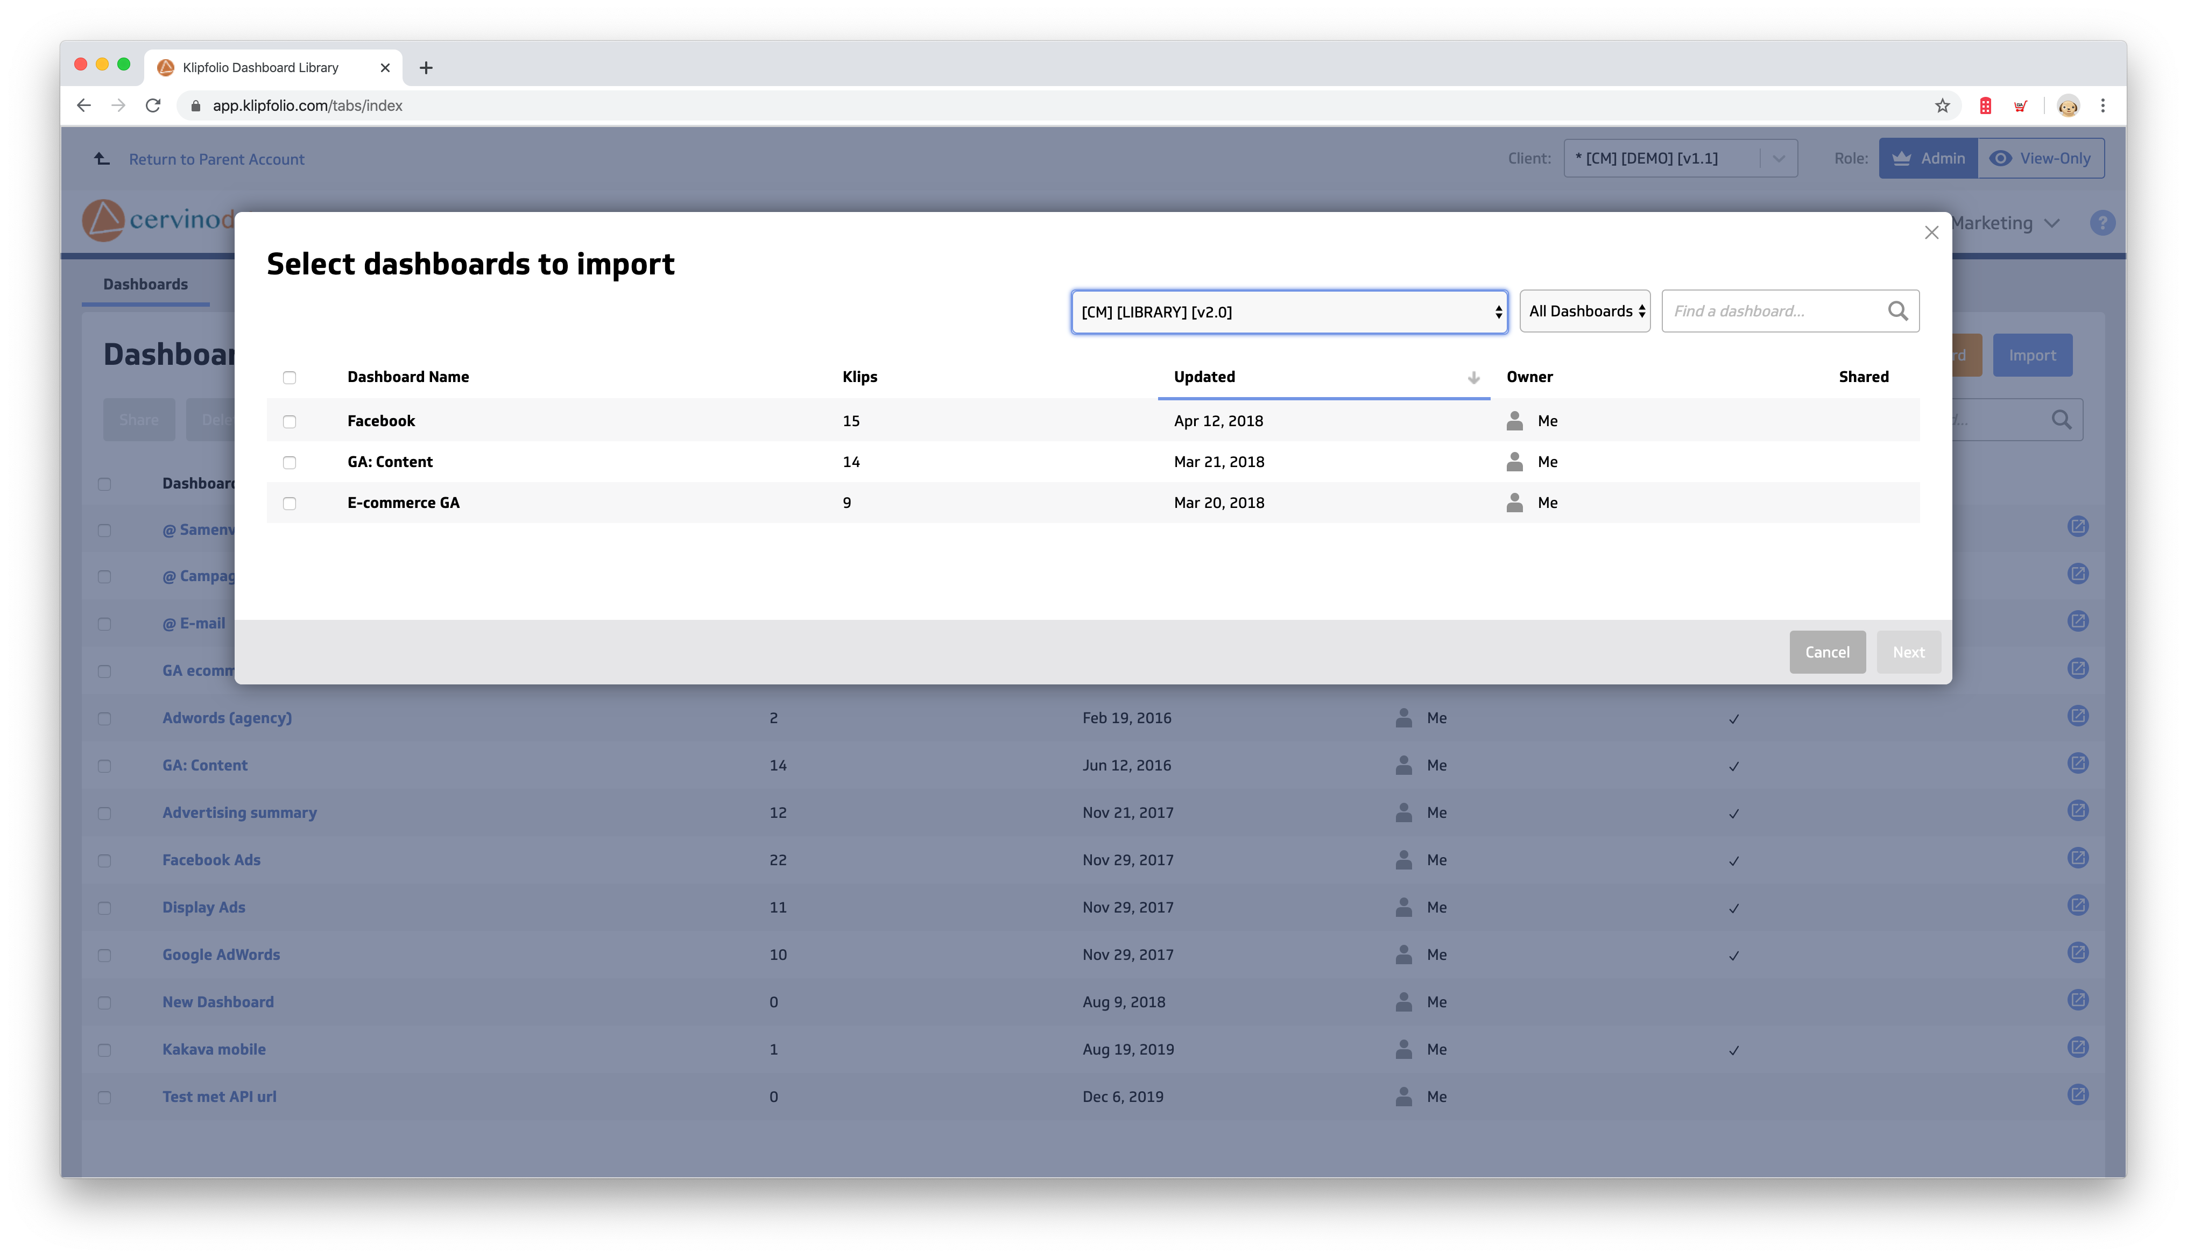Screen dimensions: 2187x1258
Task: Switch role to View-Only
Action: tap(2040, 158)
